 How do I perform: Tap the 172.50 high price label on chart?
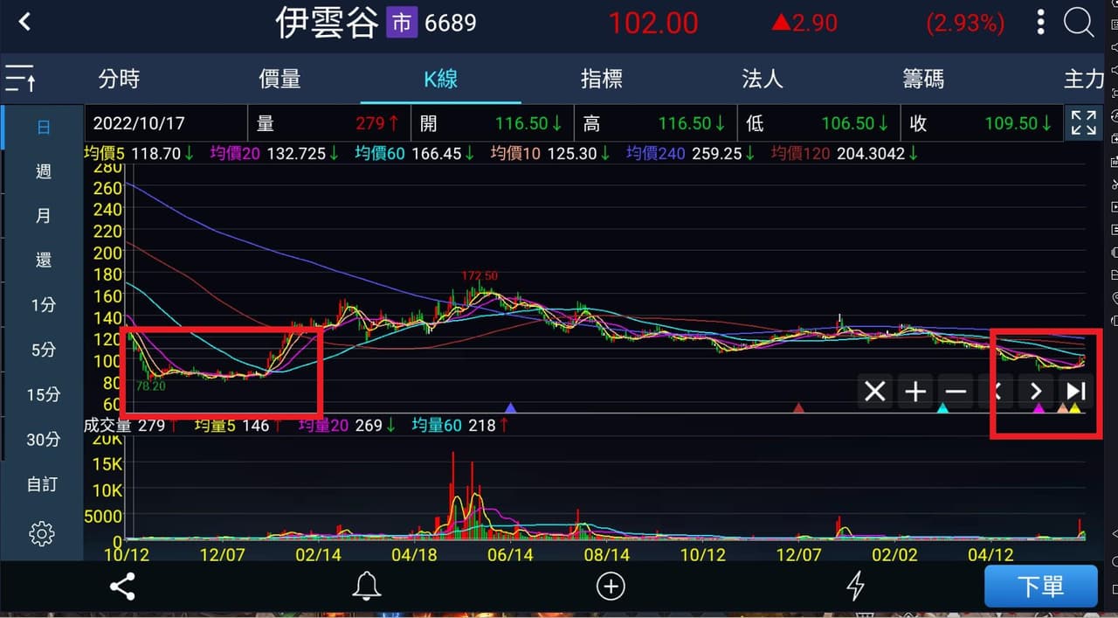click(480, 275)
